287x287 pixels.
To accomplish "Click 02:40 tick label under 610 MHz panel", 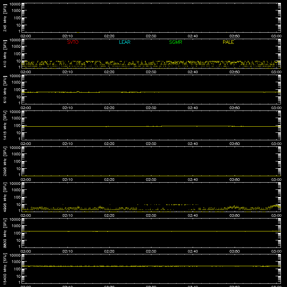I will [193, 108].
